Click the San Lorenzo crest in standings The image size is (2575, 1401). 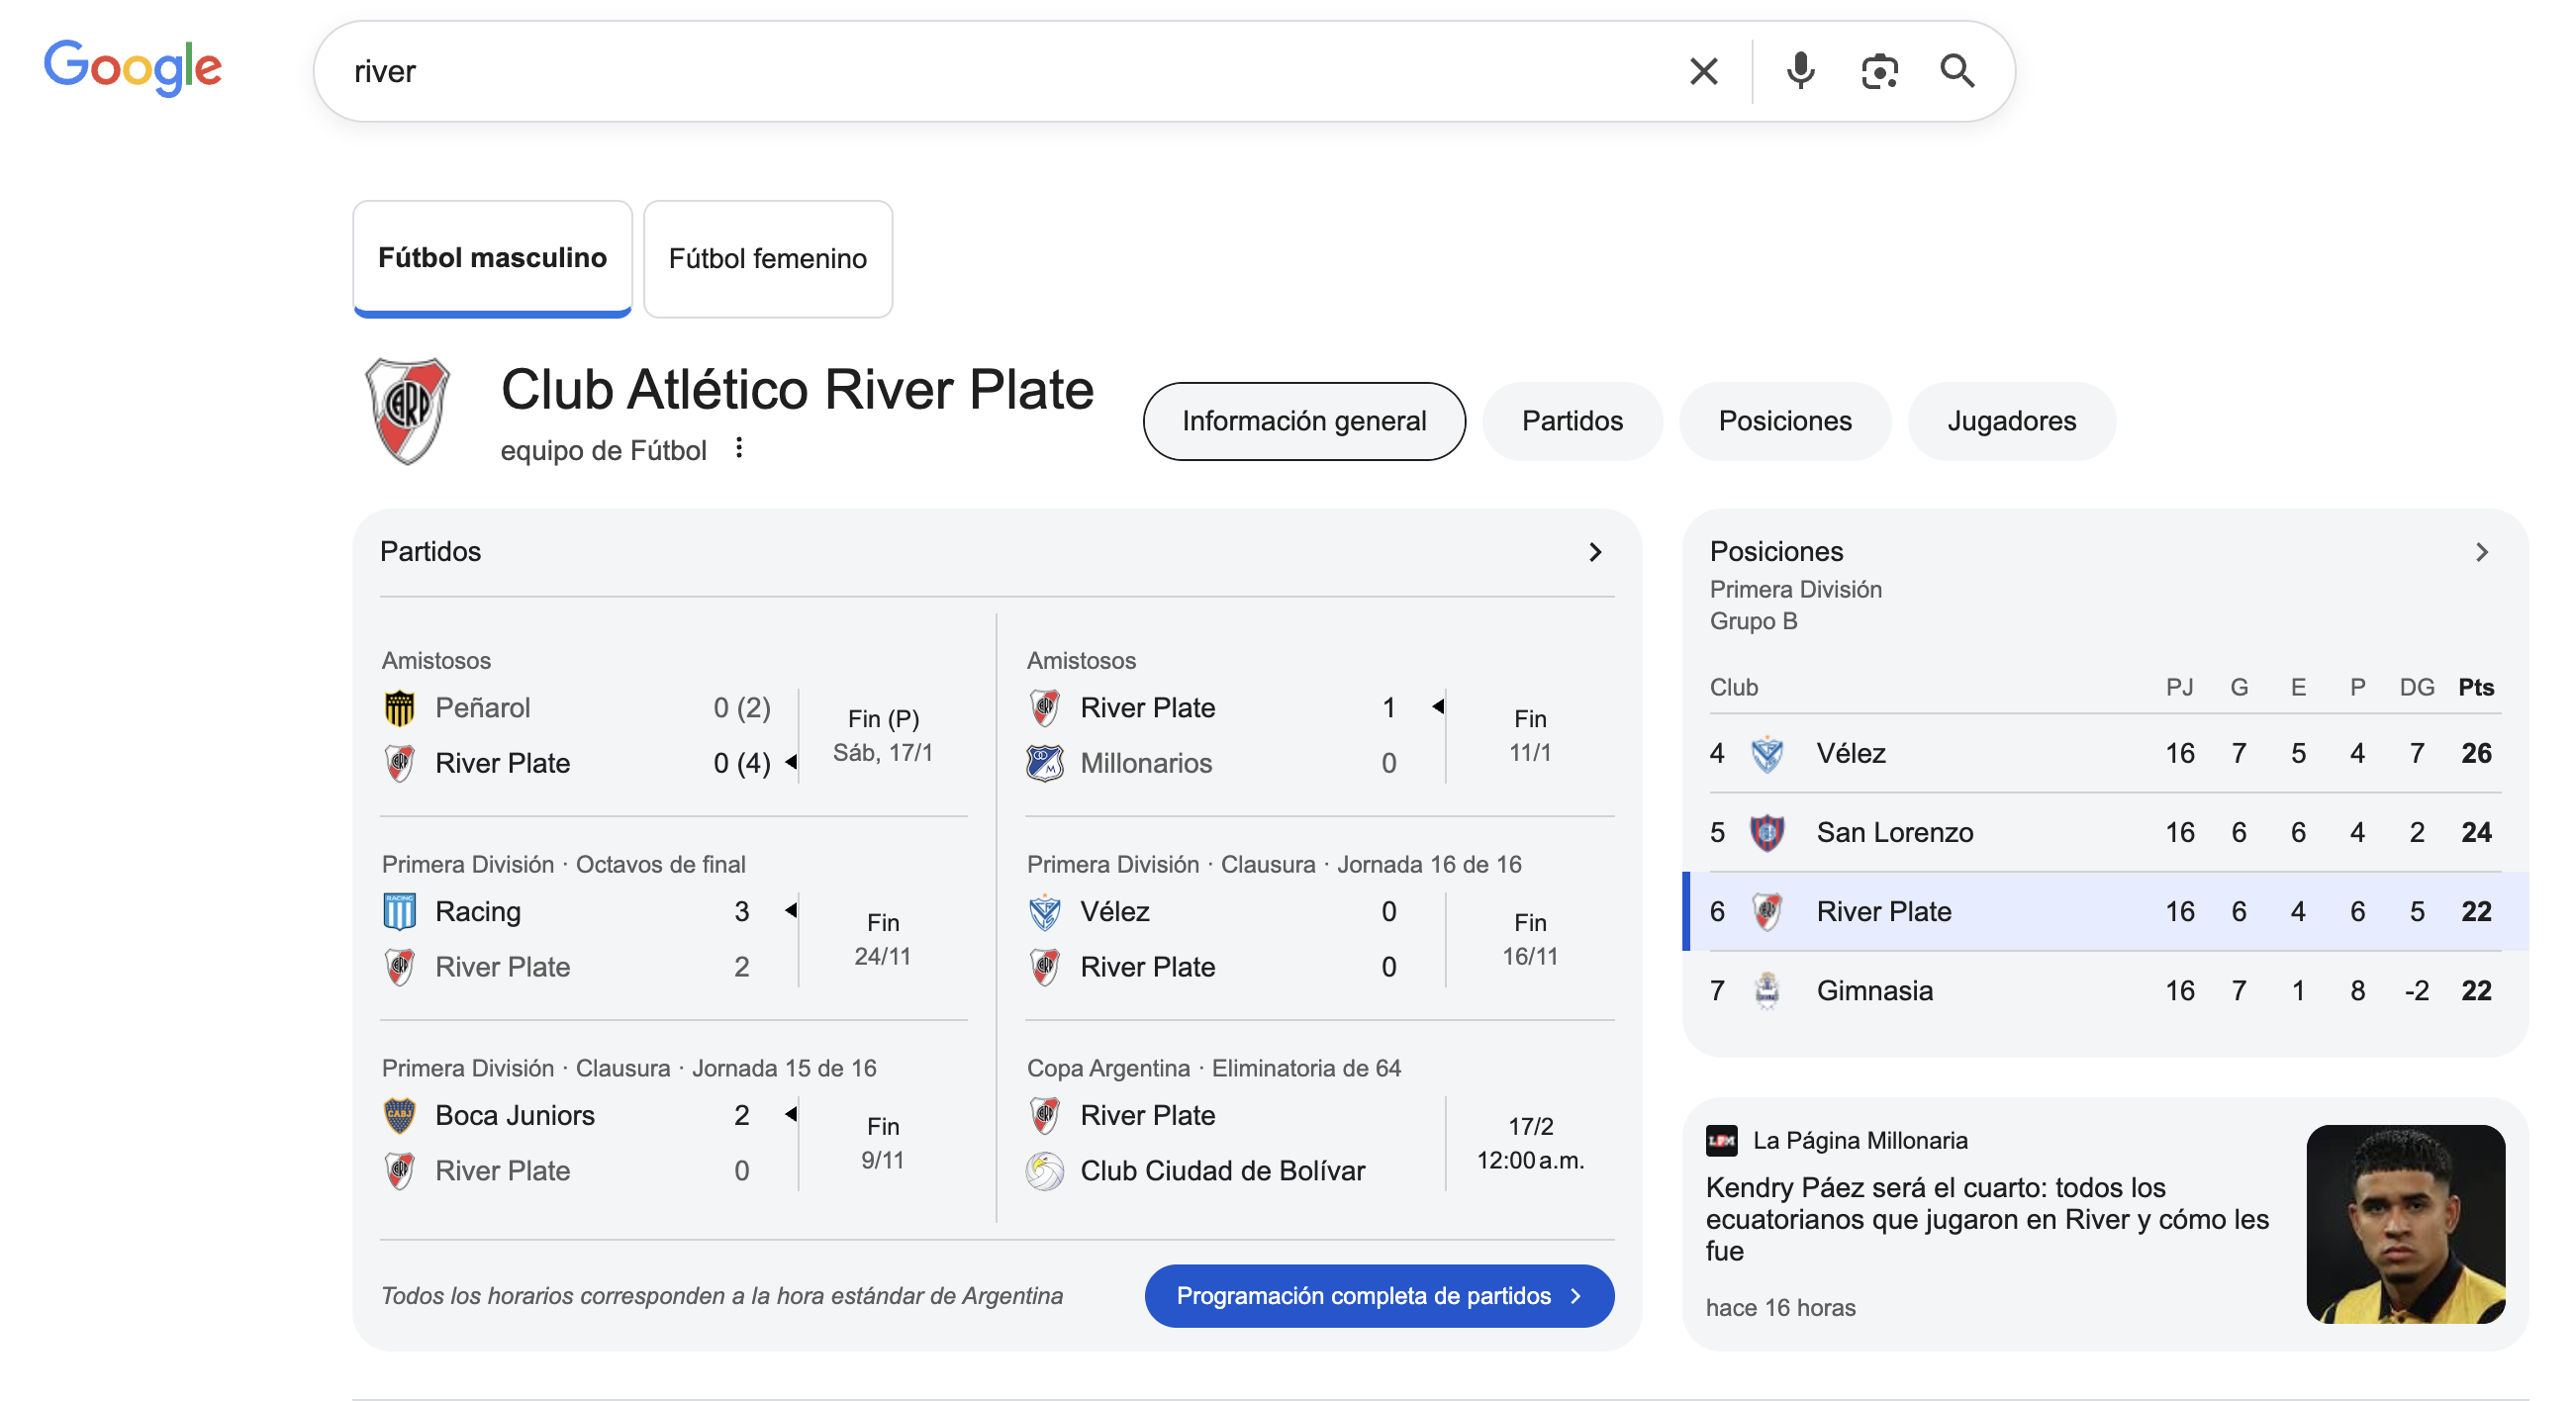(x=1766, y=832)
